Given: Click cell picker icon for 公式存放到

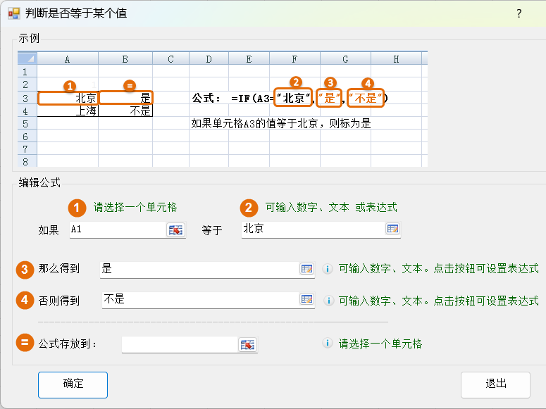Looking at the screenshot, I should point(247,344).
